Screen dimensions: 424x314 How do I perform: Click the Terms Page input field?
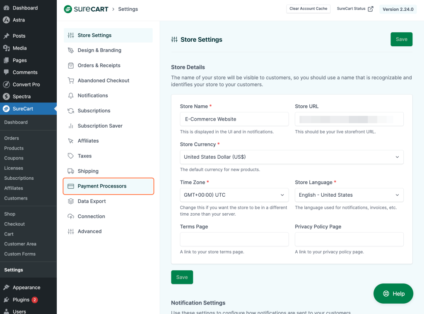tap(234, 239)
